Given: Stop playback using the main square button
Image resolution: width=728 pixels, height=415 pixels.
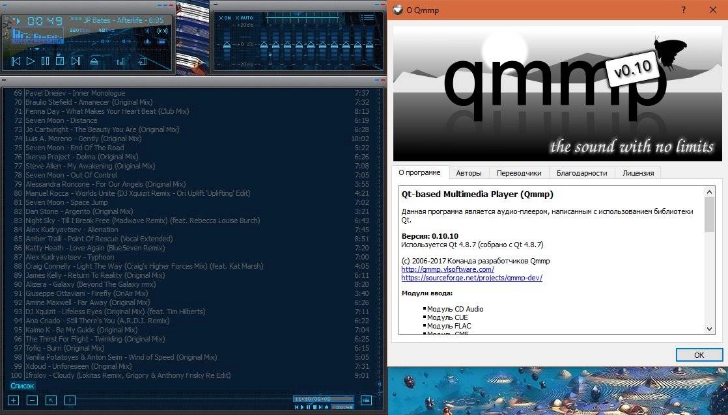Looking at the screenshot, I should click(60, 61).
